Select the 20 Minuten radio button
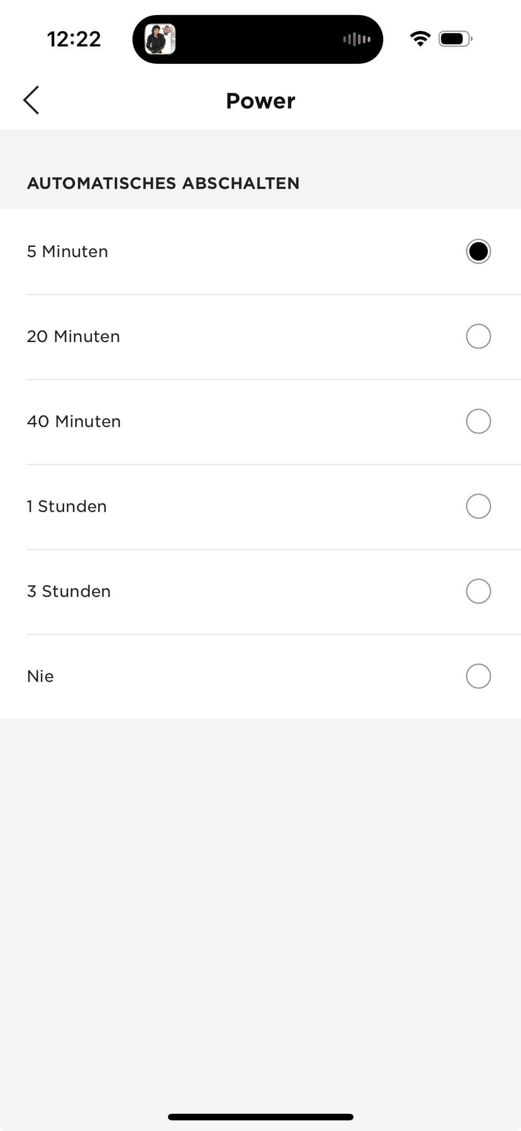 478,336
